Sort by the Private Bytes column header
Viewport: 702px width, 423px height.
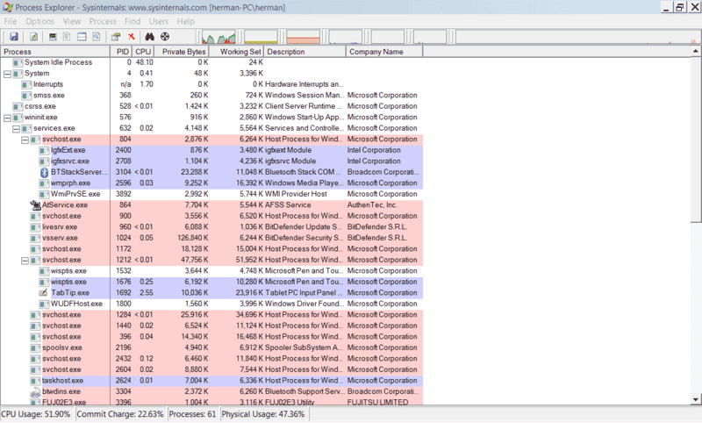(x=183, y=52)
